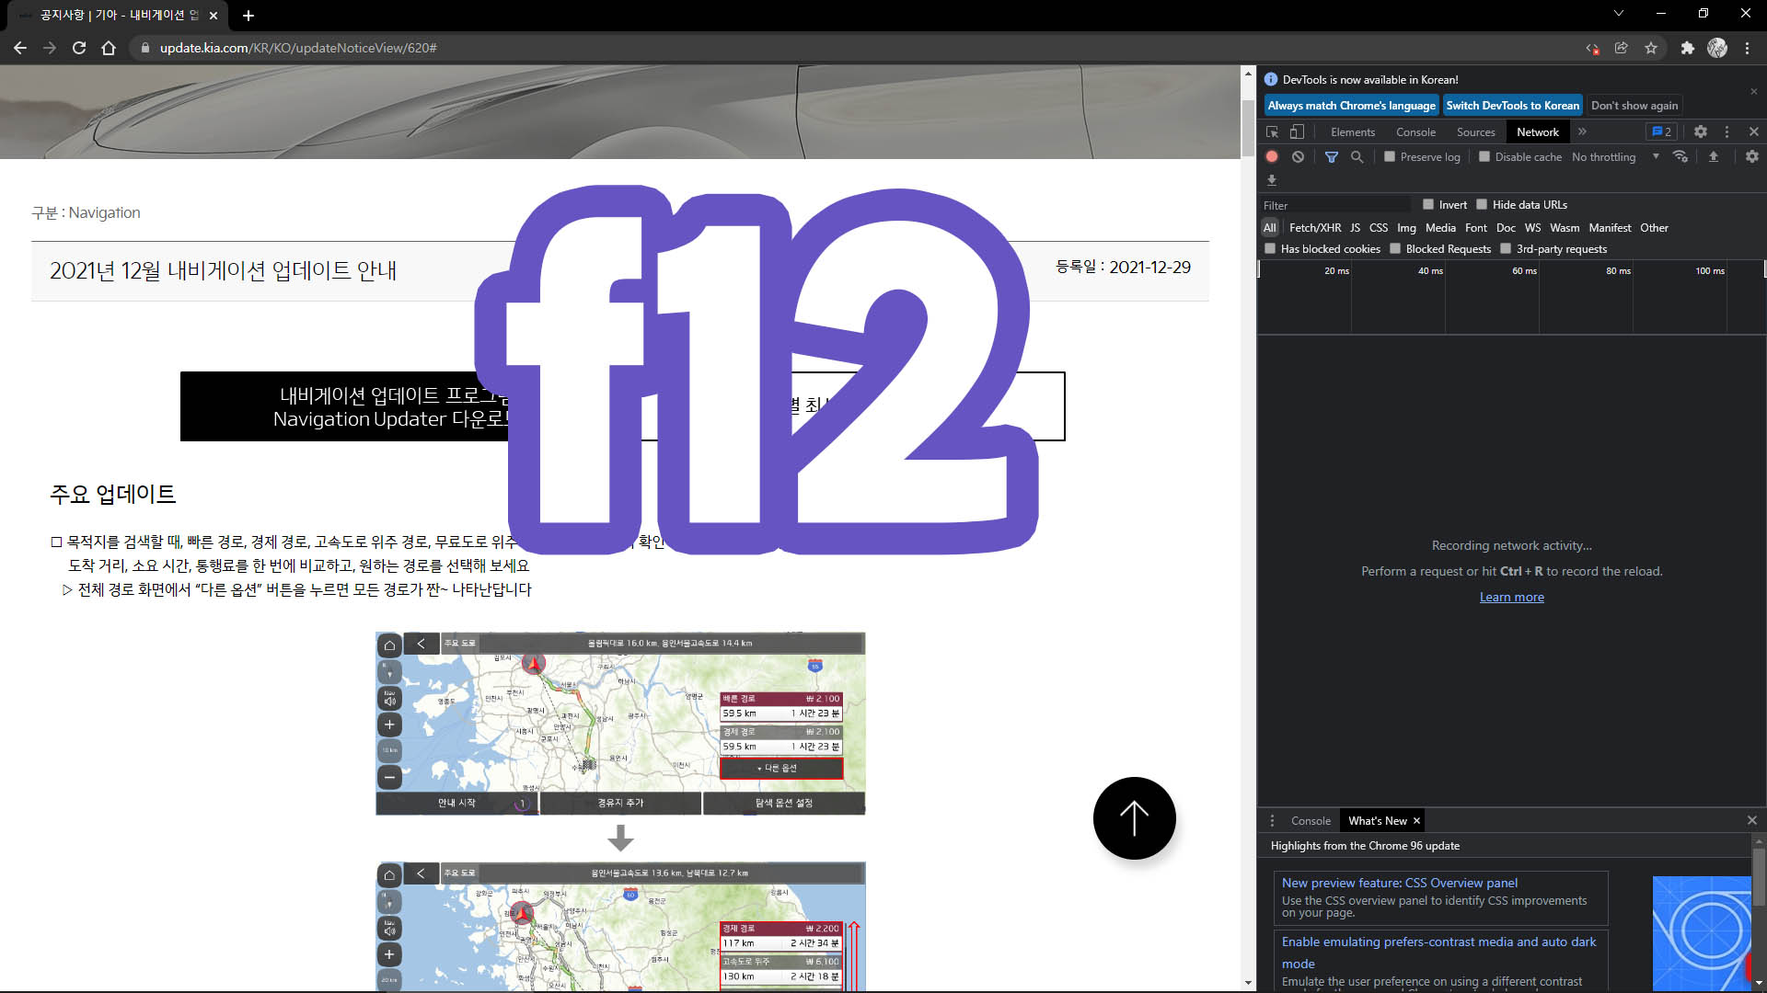
Task: Clear the network log
Action: tap(1298, 157)
